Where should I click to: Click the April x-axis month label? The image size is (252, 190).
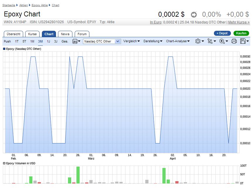point(173,158)
